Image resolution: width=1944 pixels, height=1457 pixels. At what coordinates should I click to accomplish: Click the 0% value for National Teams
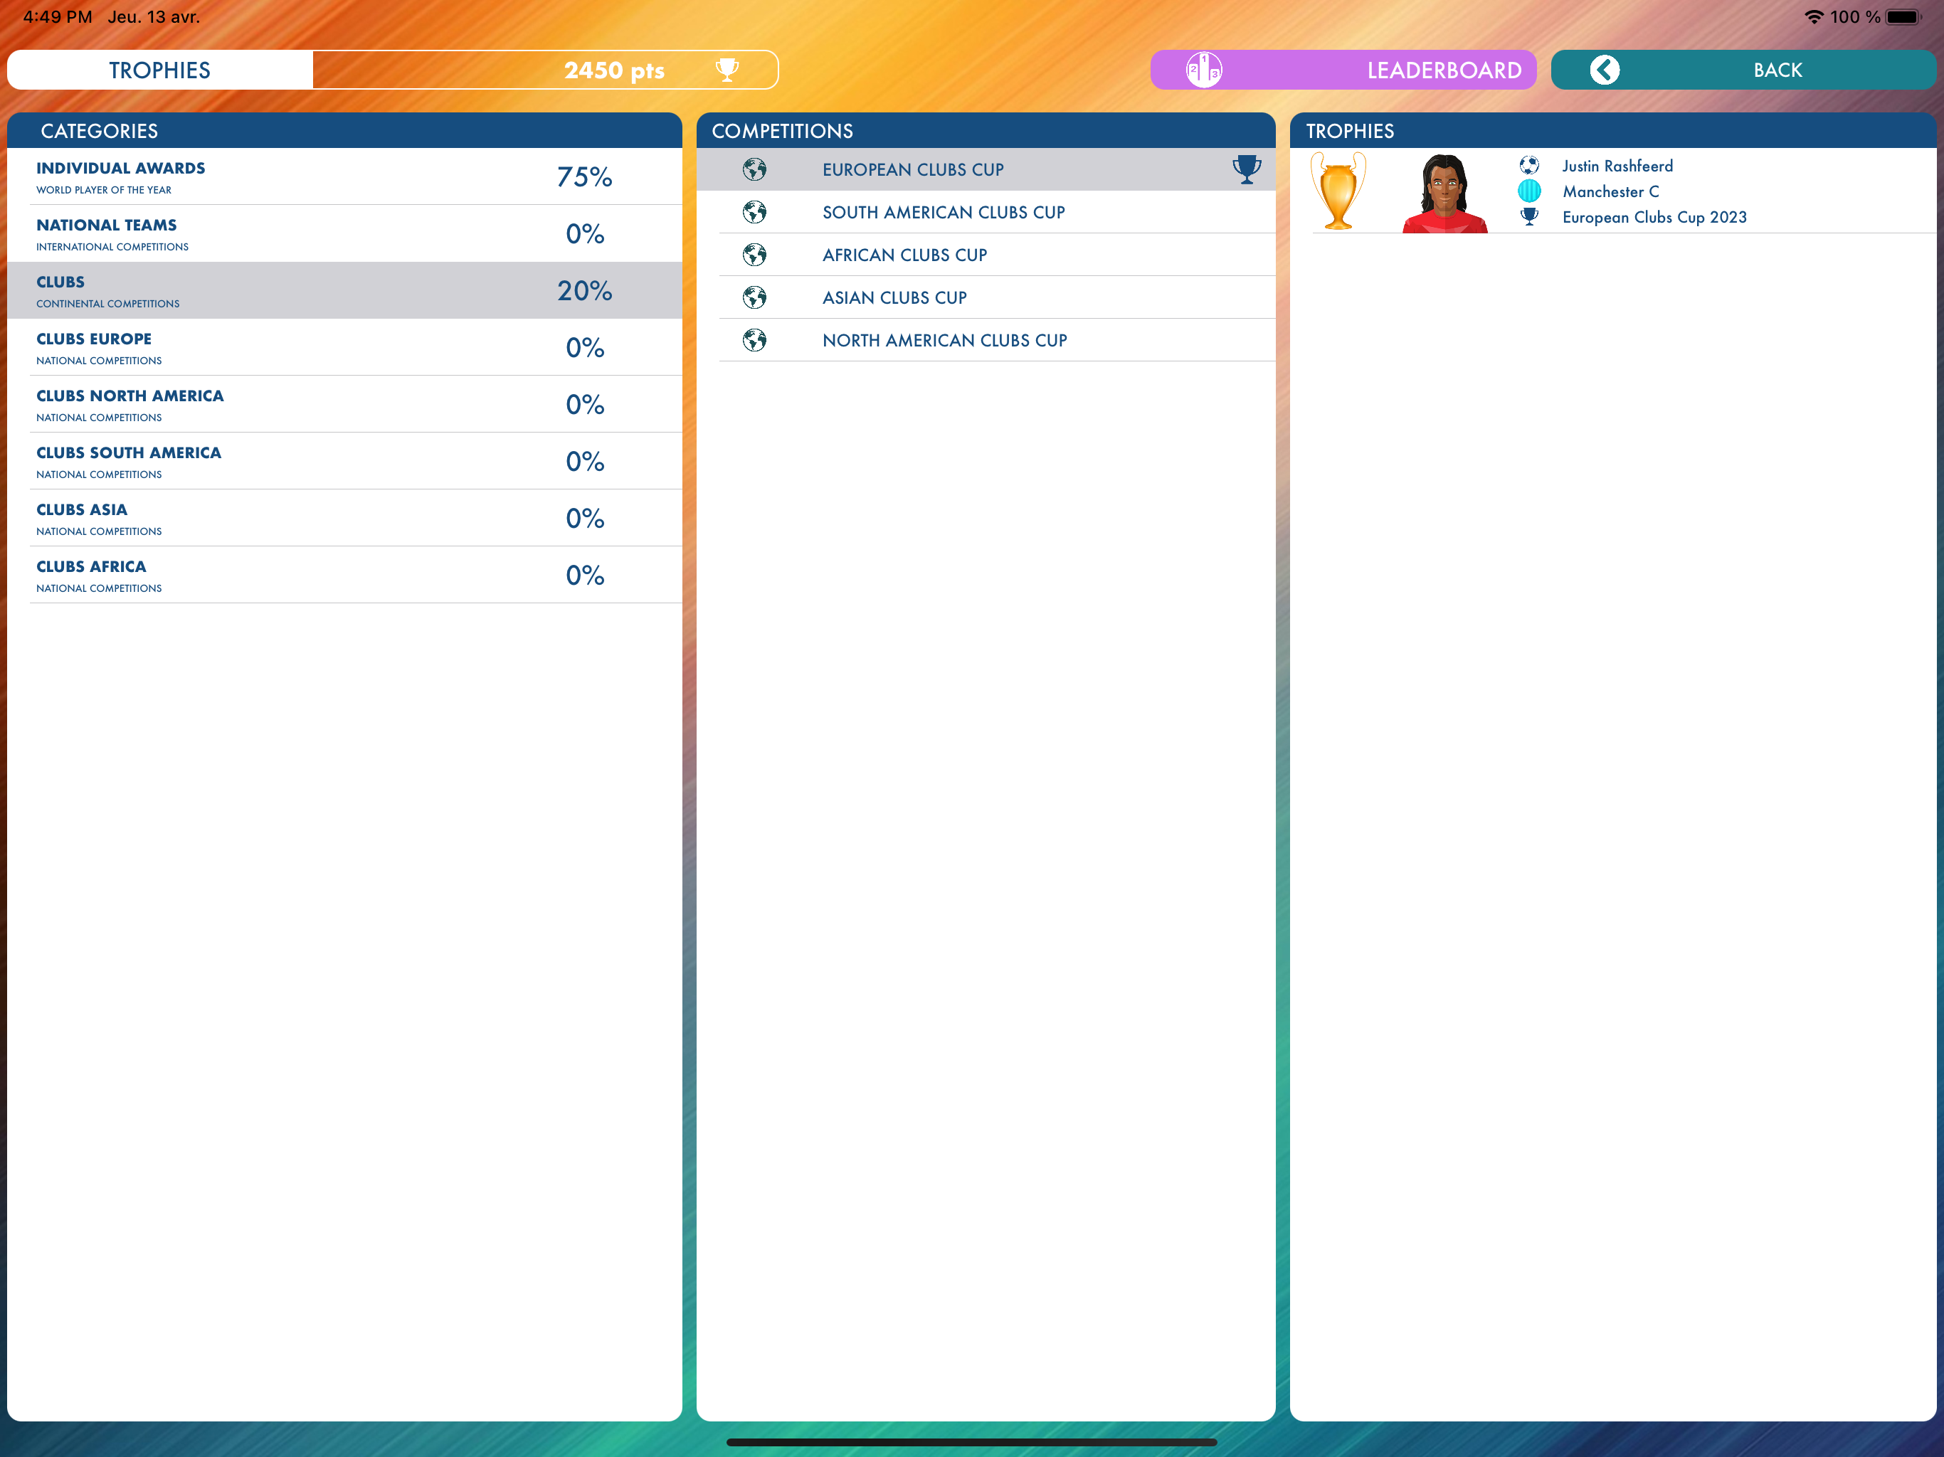584,234
